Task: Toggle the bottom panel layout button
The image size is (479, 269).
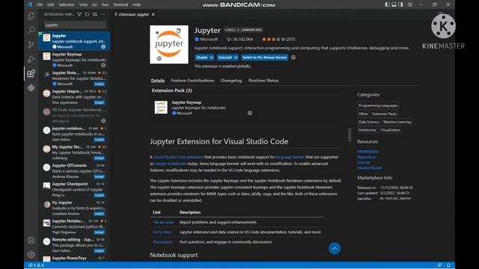Action: pos(394,4)
